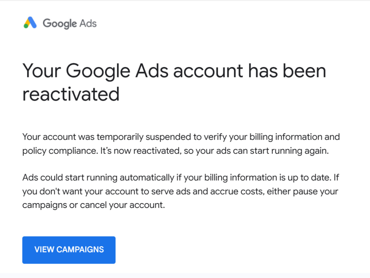The width and height of the screenshot is (370, 278).
Task: Click the "either pause your" phrase in second paragraph
Action: 303,191
